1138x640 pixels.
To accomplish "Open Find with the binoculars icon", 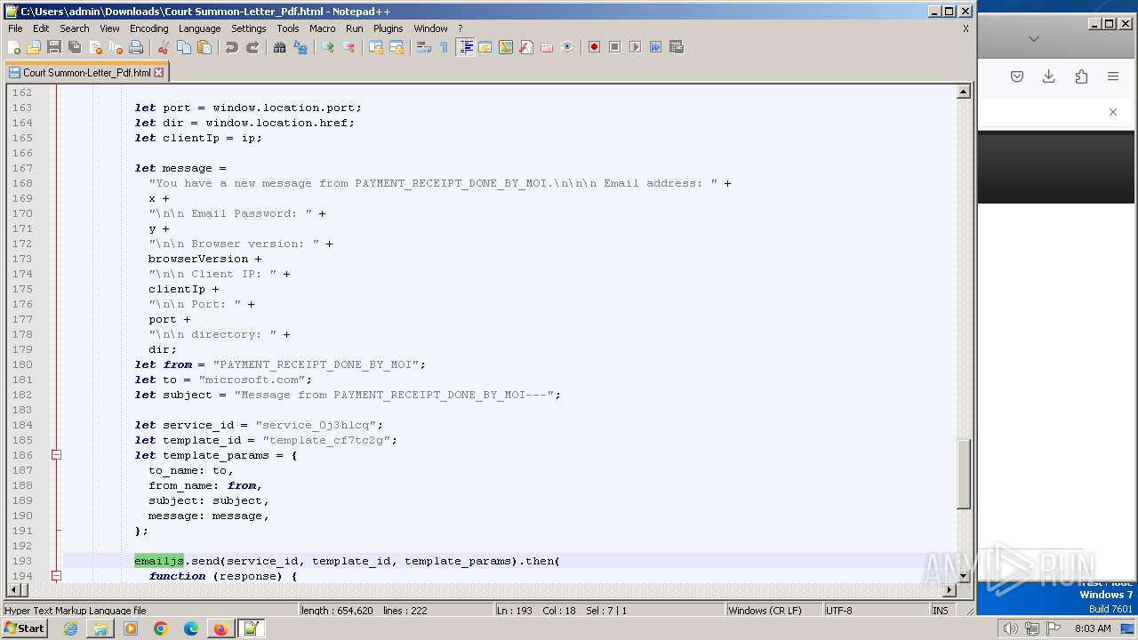I will [x=279, y=47].
